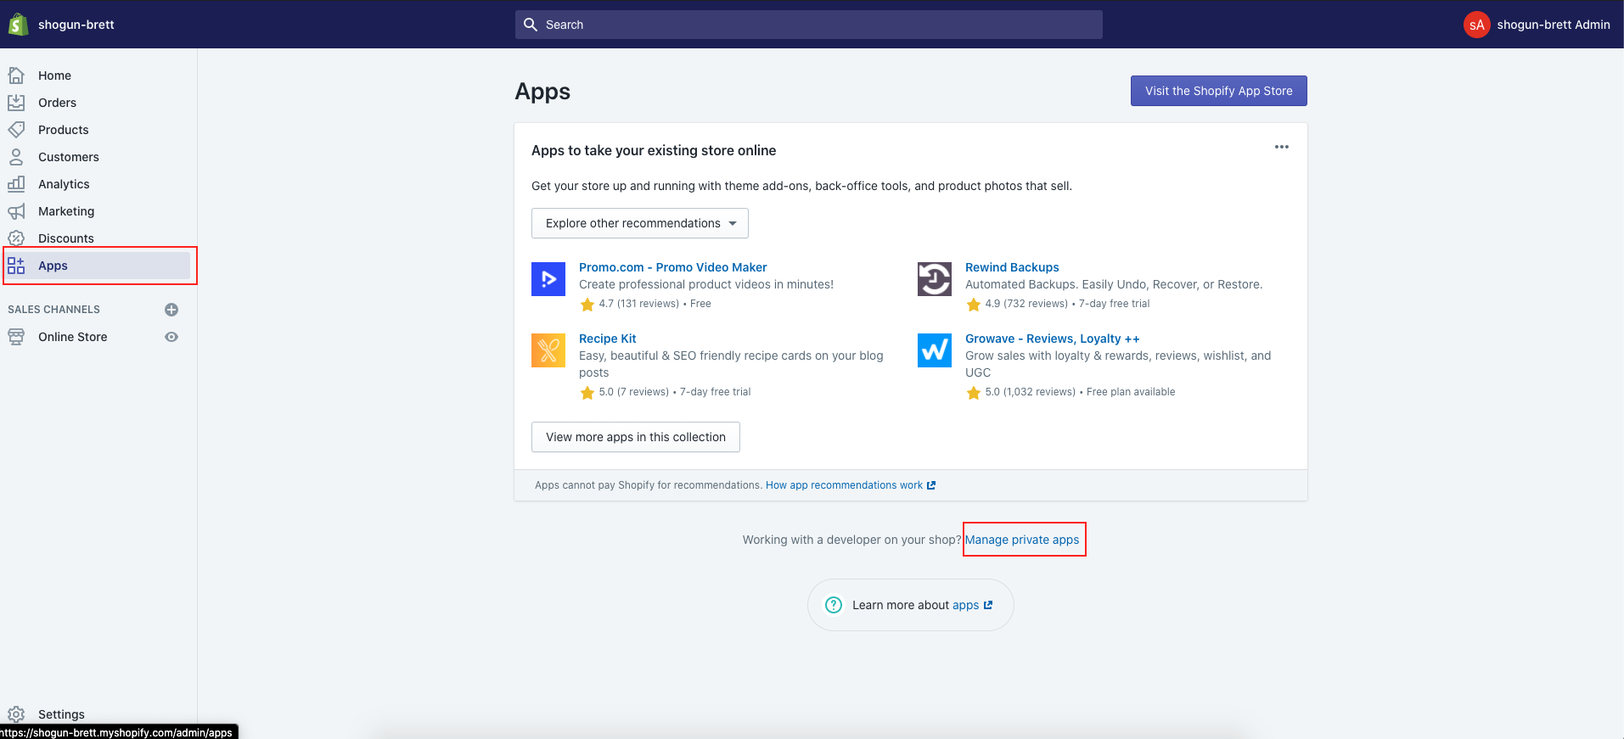This screenshot has height=739, width=1624.
Task: Open Analytics section
Action: click(64, 184)
